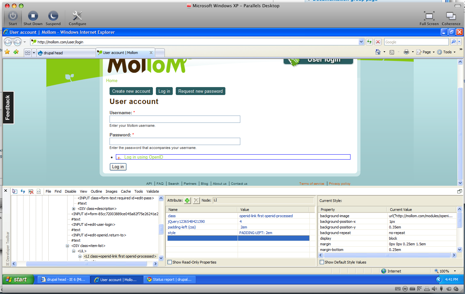Refresh the page in Internet Explorer
465x294 pixels.
click(369, 42)
